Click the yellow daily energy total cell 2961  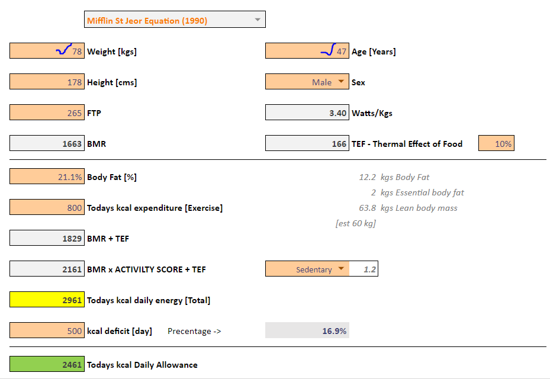47,300
